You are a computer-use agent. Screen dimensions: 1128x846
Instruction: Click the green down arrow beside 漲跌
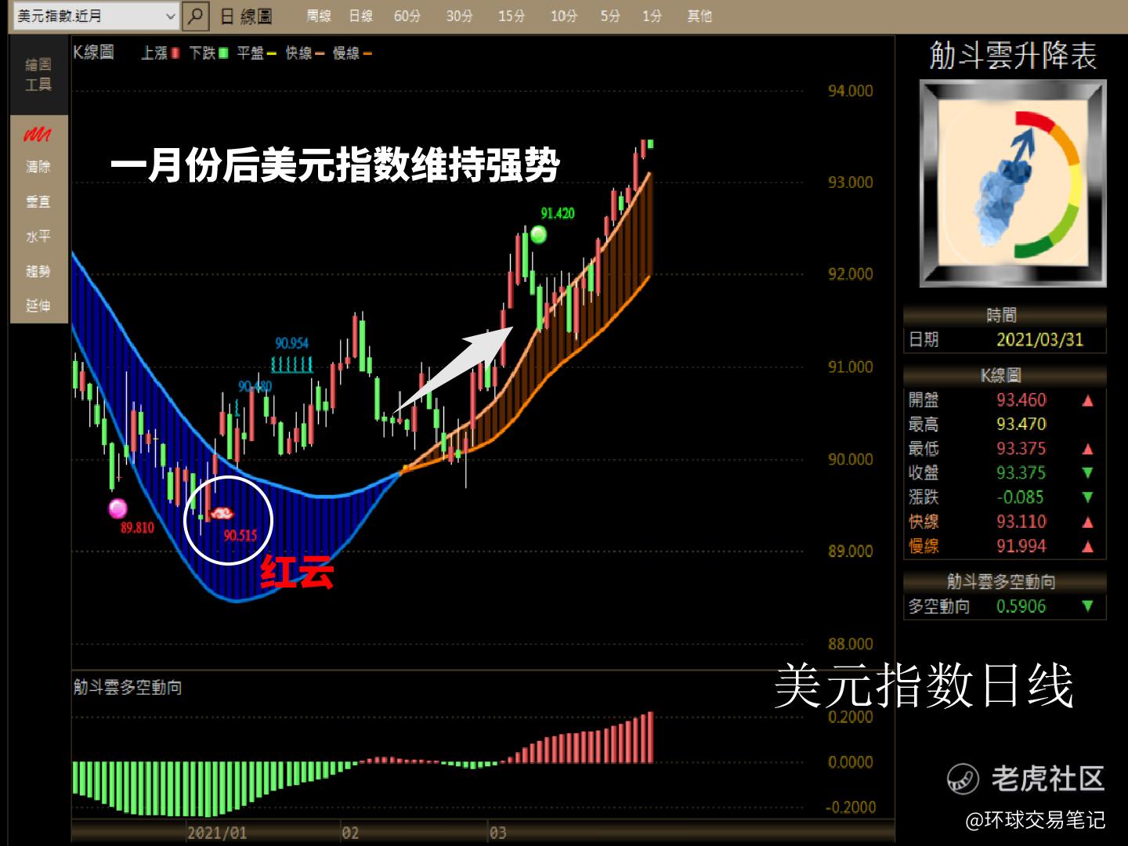(1087, 497)
